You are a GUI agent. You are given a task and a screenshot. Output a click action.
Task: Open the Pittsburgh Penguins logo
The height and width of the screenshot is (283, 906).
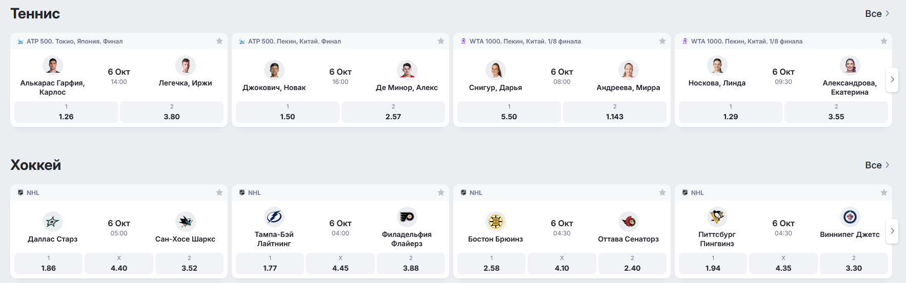coord(717,217)
